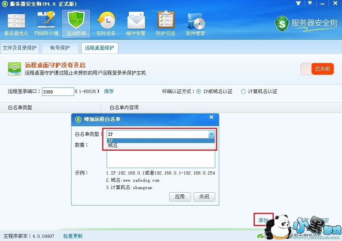Open the 邮件告警 envelope icon
The image size is (342, 241).
coord(136,24)
